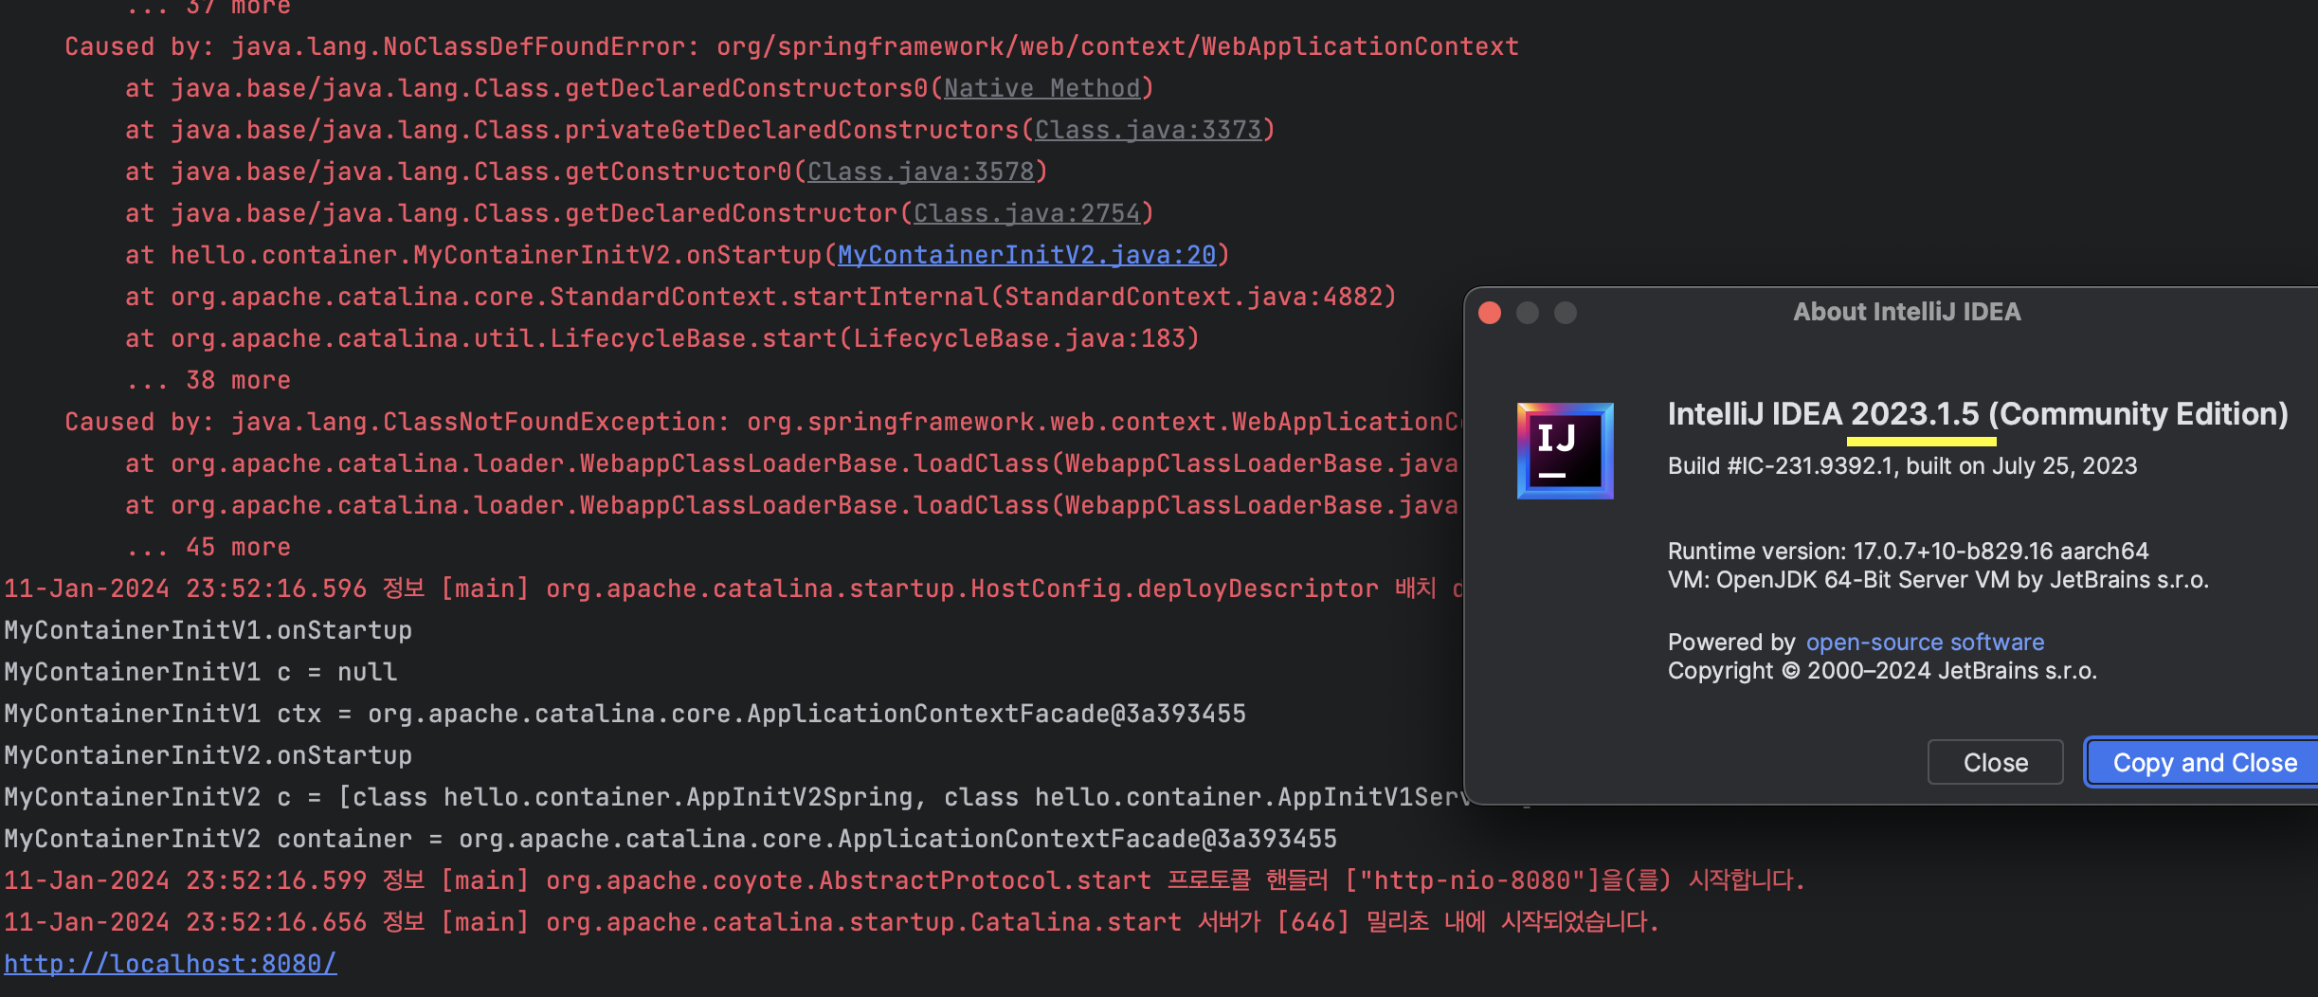Click the StandardContext.startInternal stack line

pos(761,297)
